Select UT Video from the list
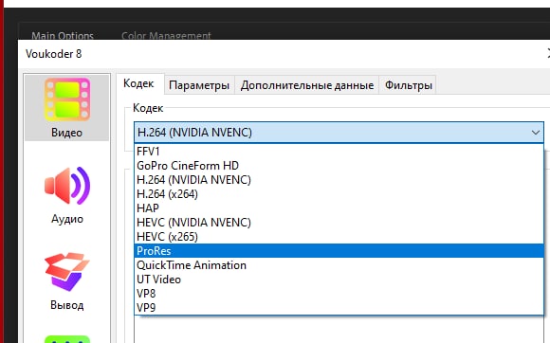This screenshot has width=550, height=343. point(339,280)
